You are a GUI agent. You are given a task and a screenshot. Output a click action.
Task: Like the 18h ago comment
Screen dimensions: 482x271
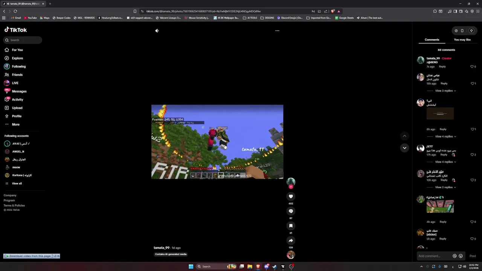click(472, 84)
